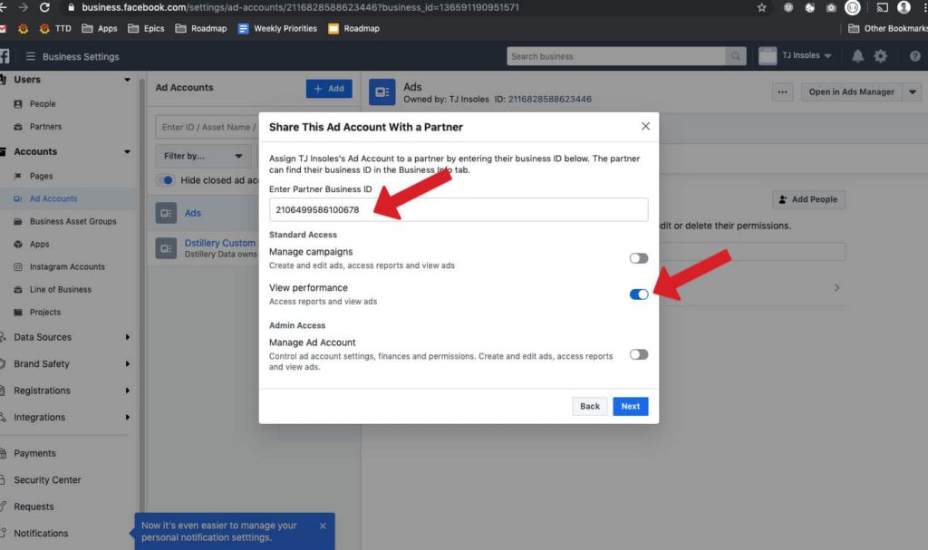Open Instagram Accounts in the sidebar

point(67,266)
